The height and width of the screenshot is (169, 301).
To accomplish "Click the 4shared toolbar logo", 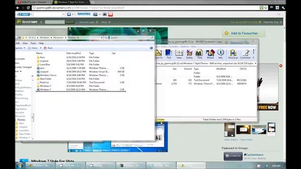I will [23, 14].
